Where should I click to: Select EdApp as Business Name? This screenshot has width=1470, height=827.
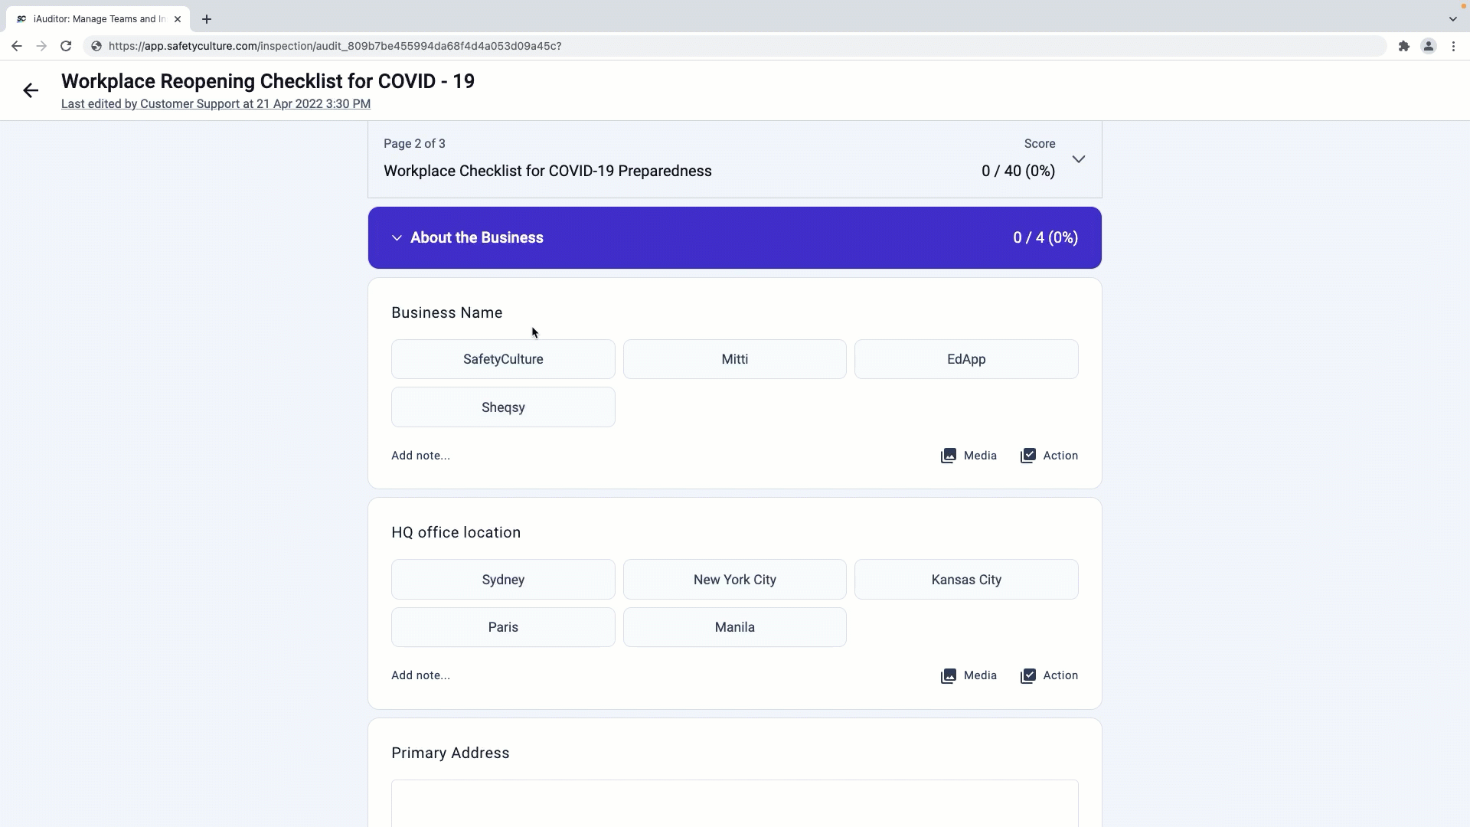point(966,359)
